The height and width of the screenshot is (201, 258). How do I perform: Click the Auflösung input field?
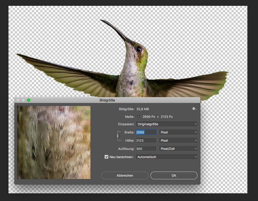[x=146, y=148]
